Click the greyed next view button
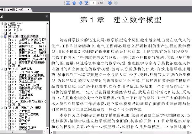 [116, 3]
